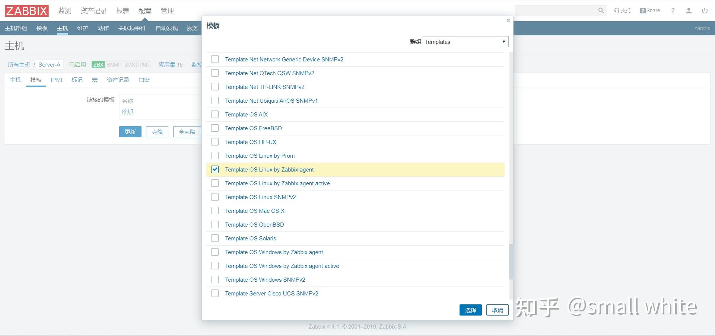Switch to the host 资产记录 tab
Screen dimensions: 715x336
pyautogui.click(x=118, y=80)
